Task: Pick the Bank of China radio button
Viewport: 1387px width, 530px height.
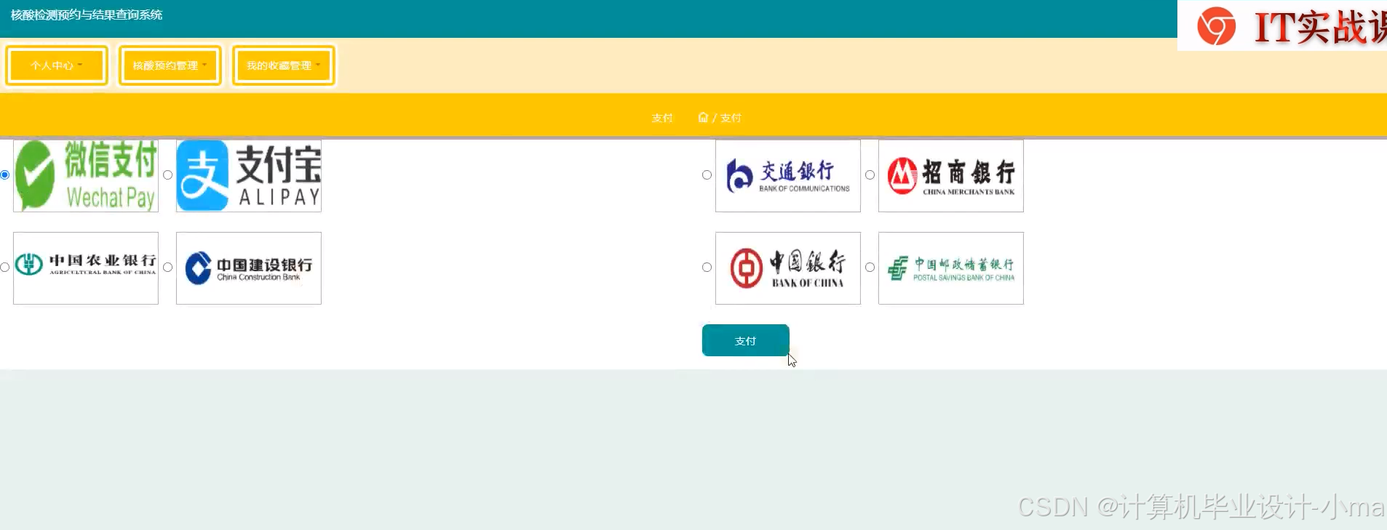Action: click(707, 267)
